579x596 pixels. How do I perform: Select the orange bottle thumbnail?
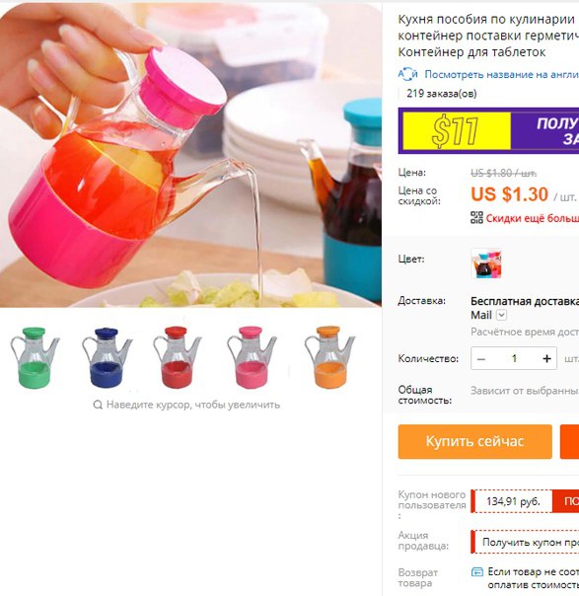click(329, 357)
